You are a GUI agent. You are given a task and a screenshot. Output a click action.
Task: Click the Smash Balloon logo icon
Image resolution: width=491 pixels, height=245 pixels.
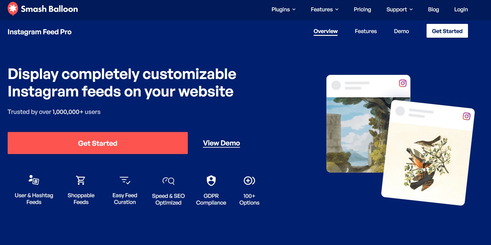pyautogui.click(x=13, y=9)
